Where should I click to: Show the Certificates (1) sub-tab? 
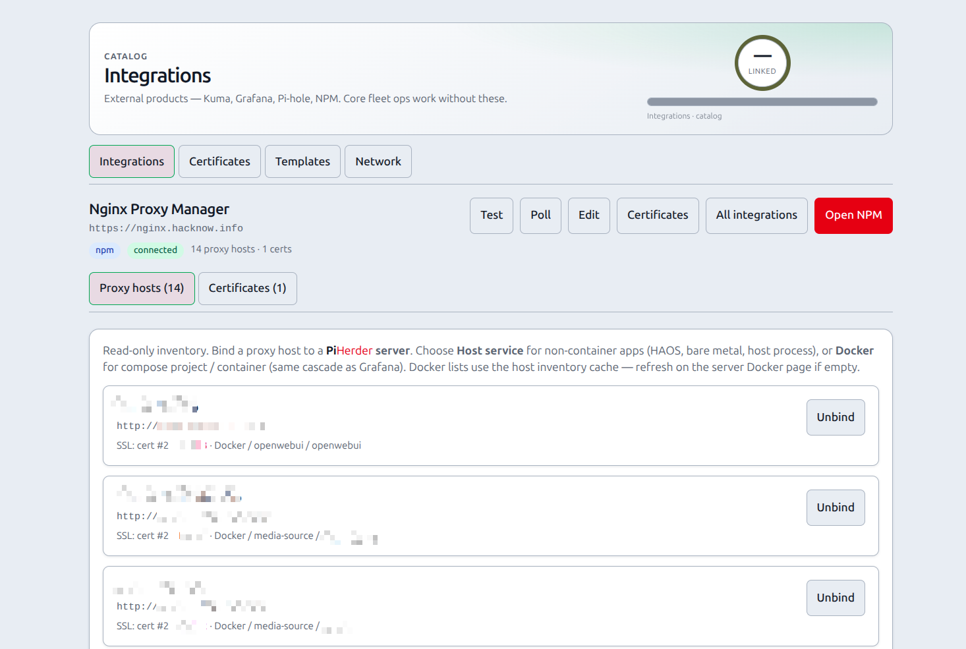click(x=248, y=289)
